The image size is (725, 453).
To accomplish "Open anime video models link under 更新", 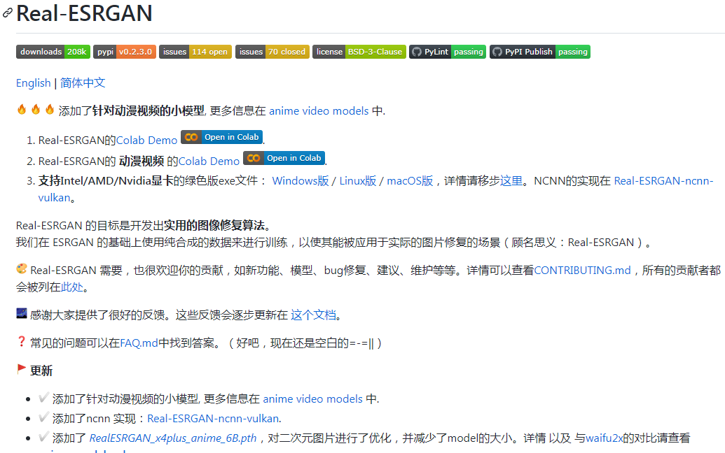I will tap(312, 399).
